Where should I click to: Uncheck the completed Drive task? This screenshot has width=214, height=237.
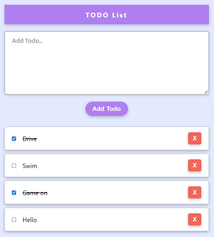click(14, 138)
